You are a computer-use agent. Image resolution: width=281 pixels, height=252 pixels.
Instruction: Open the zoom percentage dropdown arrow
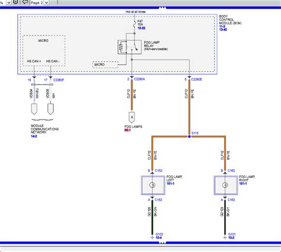pyautogui.click(x=9, y=2)
